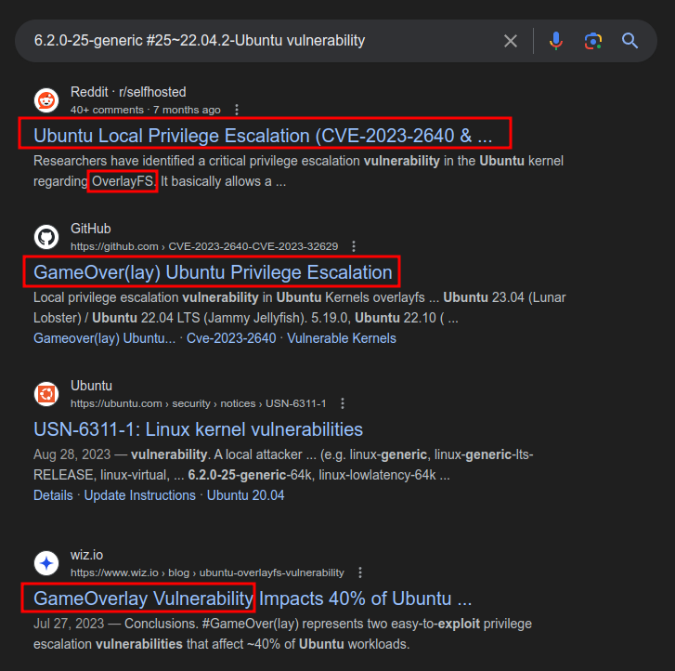
Task: Click the Ubuntu site favicon
Action: click(46, 394)
